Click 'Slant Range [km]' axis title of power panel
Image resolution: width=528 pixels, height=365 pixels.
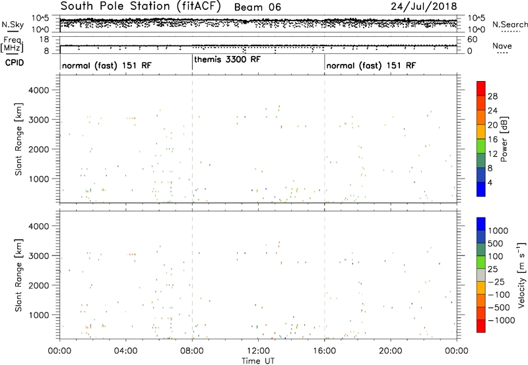pos(18,139)
